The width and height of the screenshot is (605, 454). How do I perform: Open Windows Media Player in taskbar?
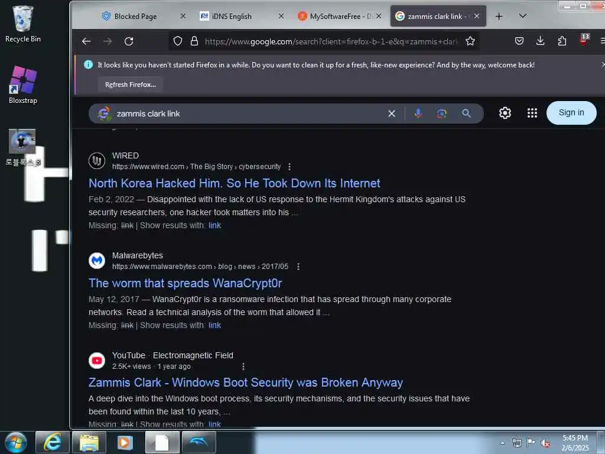coord(125,442)
